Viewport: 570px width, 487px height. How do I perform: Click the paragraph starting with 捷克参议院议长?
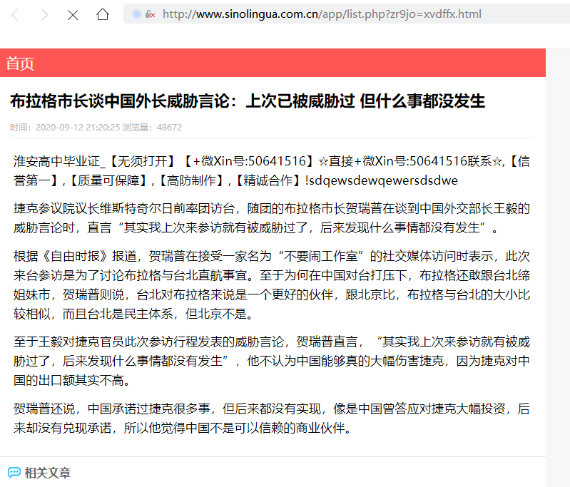click(x=272, y=218)
